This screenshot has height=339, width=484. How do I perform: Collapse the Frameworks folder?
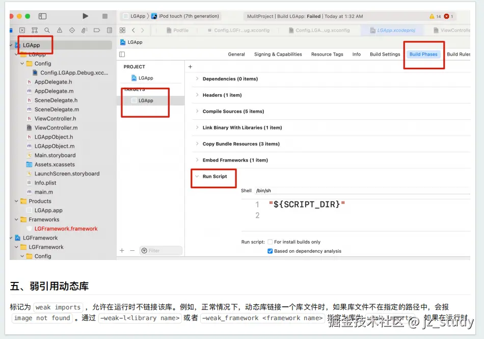(x=16, y=220)
